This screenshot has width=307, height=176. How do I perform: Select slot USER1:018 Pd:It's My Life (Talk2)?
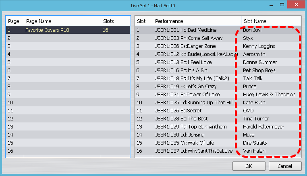pyautogui.click(x=218, y=78)
